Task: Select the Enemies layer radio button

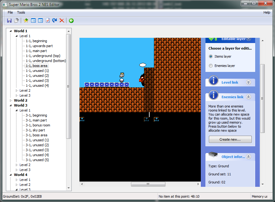Action: pos(211,66)
